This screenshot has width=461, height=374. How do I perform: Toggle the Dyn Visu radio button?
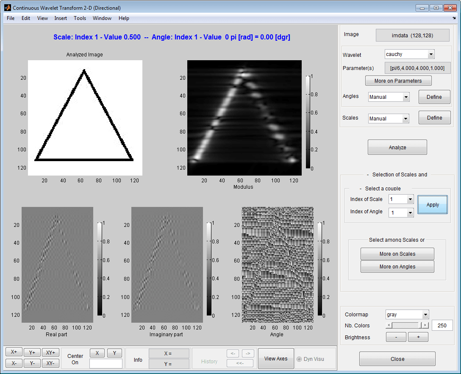(300, 359)
